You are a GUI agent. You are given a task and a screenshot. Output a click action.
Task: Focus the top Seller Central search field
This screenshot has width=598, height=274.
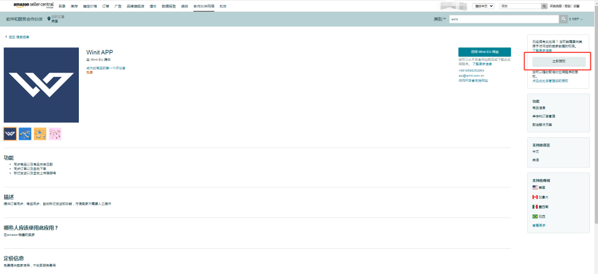tap(520, 6)
